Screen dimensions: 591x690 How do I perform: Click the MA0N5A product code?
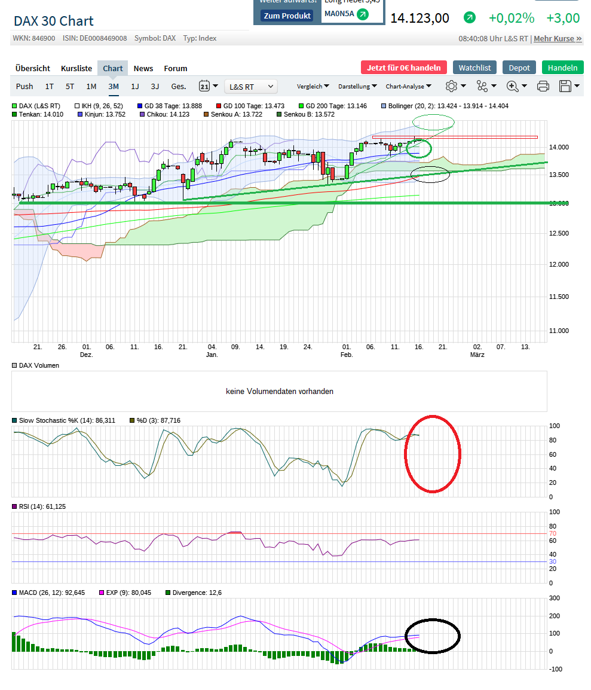339,14
